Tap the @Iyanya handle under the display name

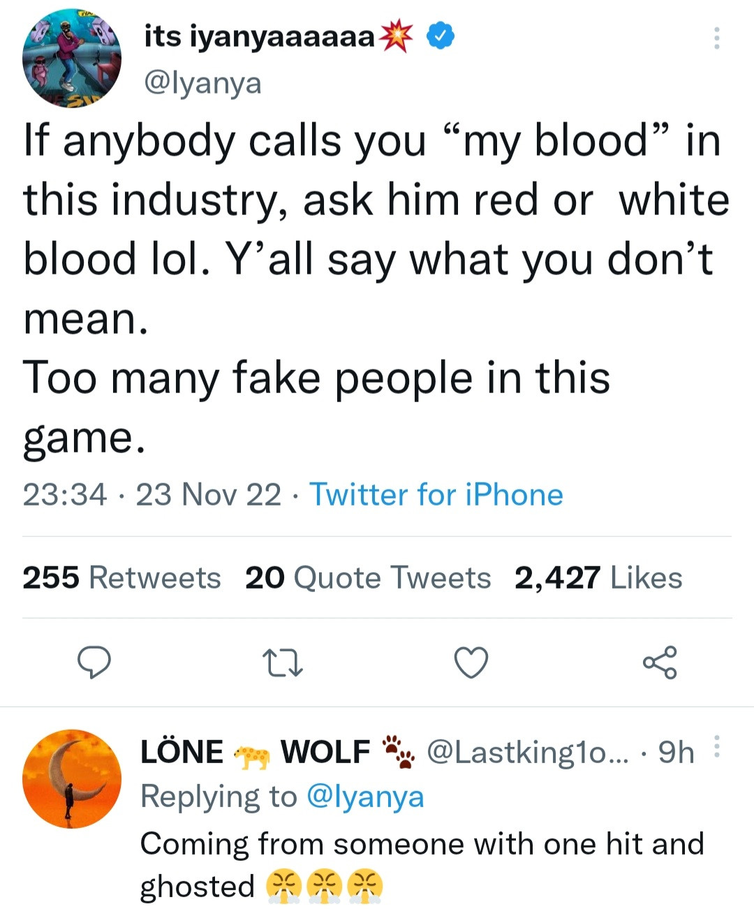[202, 83]
